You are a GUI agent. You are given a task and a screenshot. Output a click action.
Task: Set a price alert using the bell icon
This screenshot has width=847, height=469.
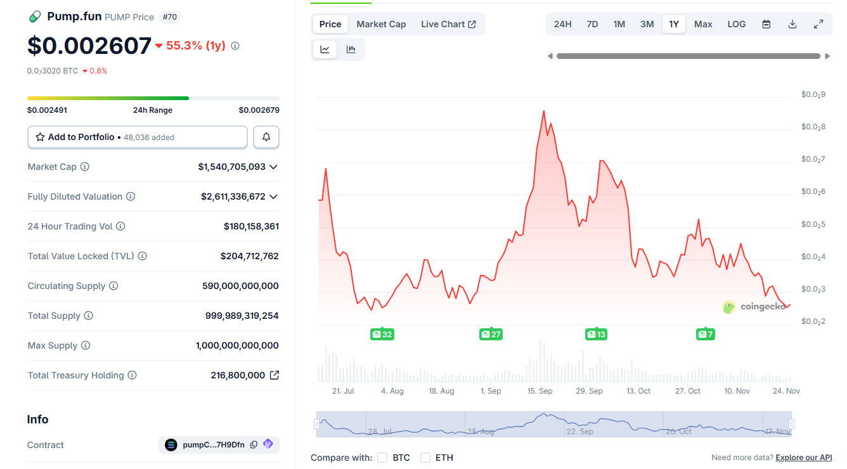coord(266,137)
